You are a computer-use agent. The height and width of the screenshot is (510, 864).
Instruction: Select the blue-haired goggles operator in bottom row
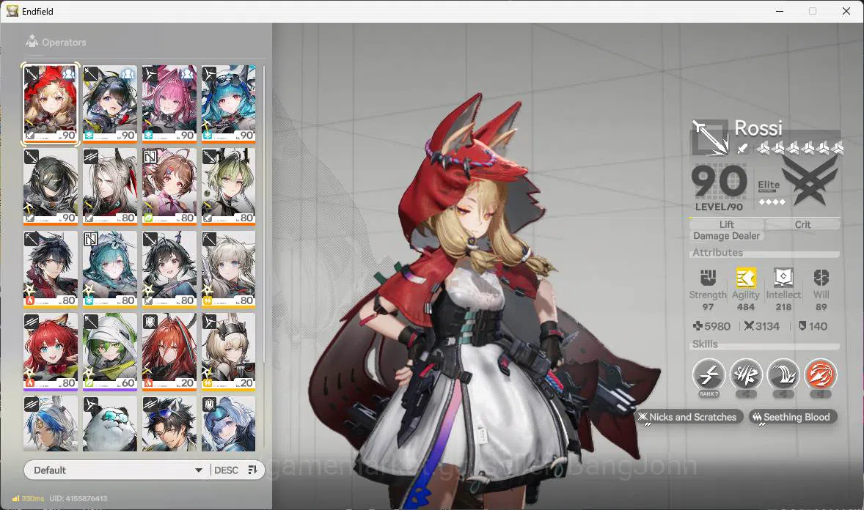229,424
